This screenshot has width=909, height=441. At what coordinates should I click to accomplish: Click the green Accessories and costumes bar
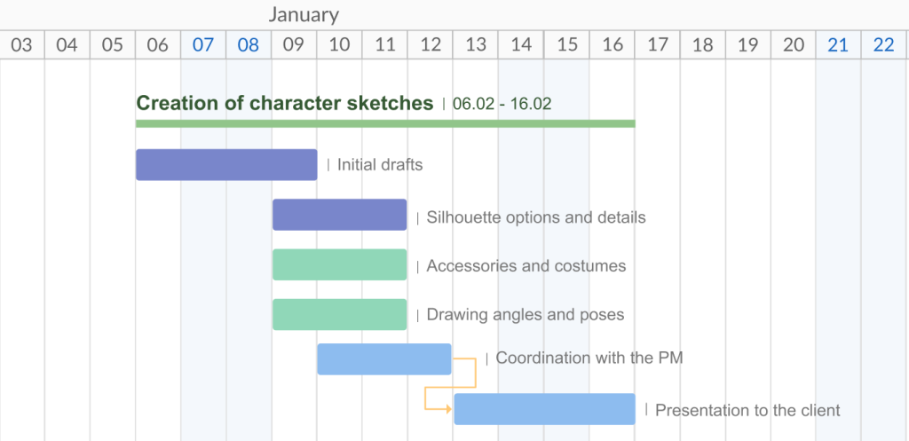(x=339, y=265)
